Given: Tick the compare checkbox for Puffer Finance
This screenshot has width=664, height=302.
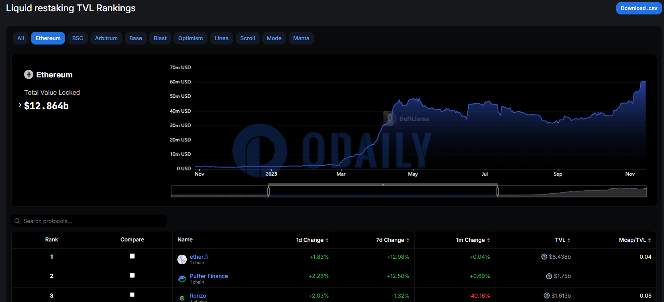Looking at the screenshot, I should click(132, 275).
